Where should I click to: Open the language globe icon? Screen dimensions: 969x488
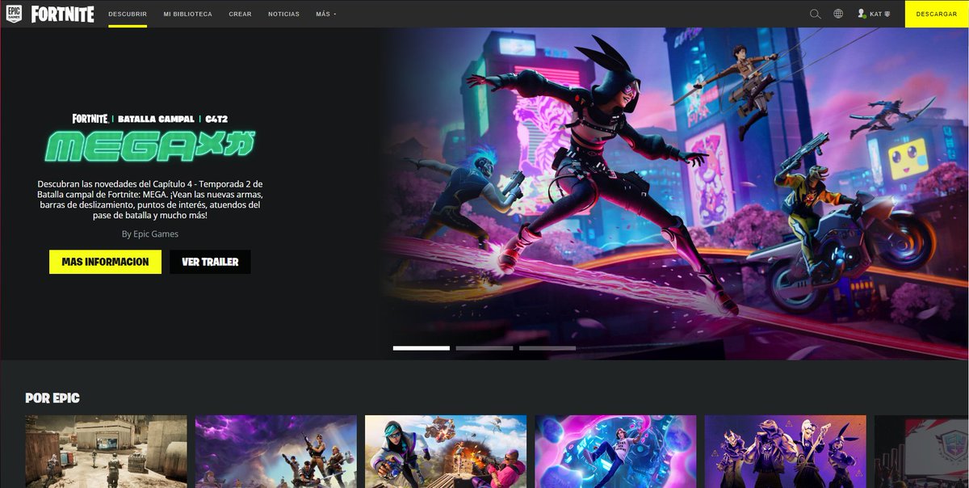pyautogui.click(x=838, y=14)
